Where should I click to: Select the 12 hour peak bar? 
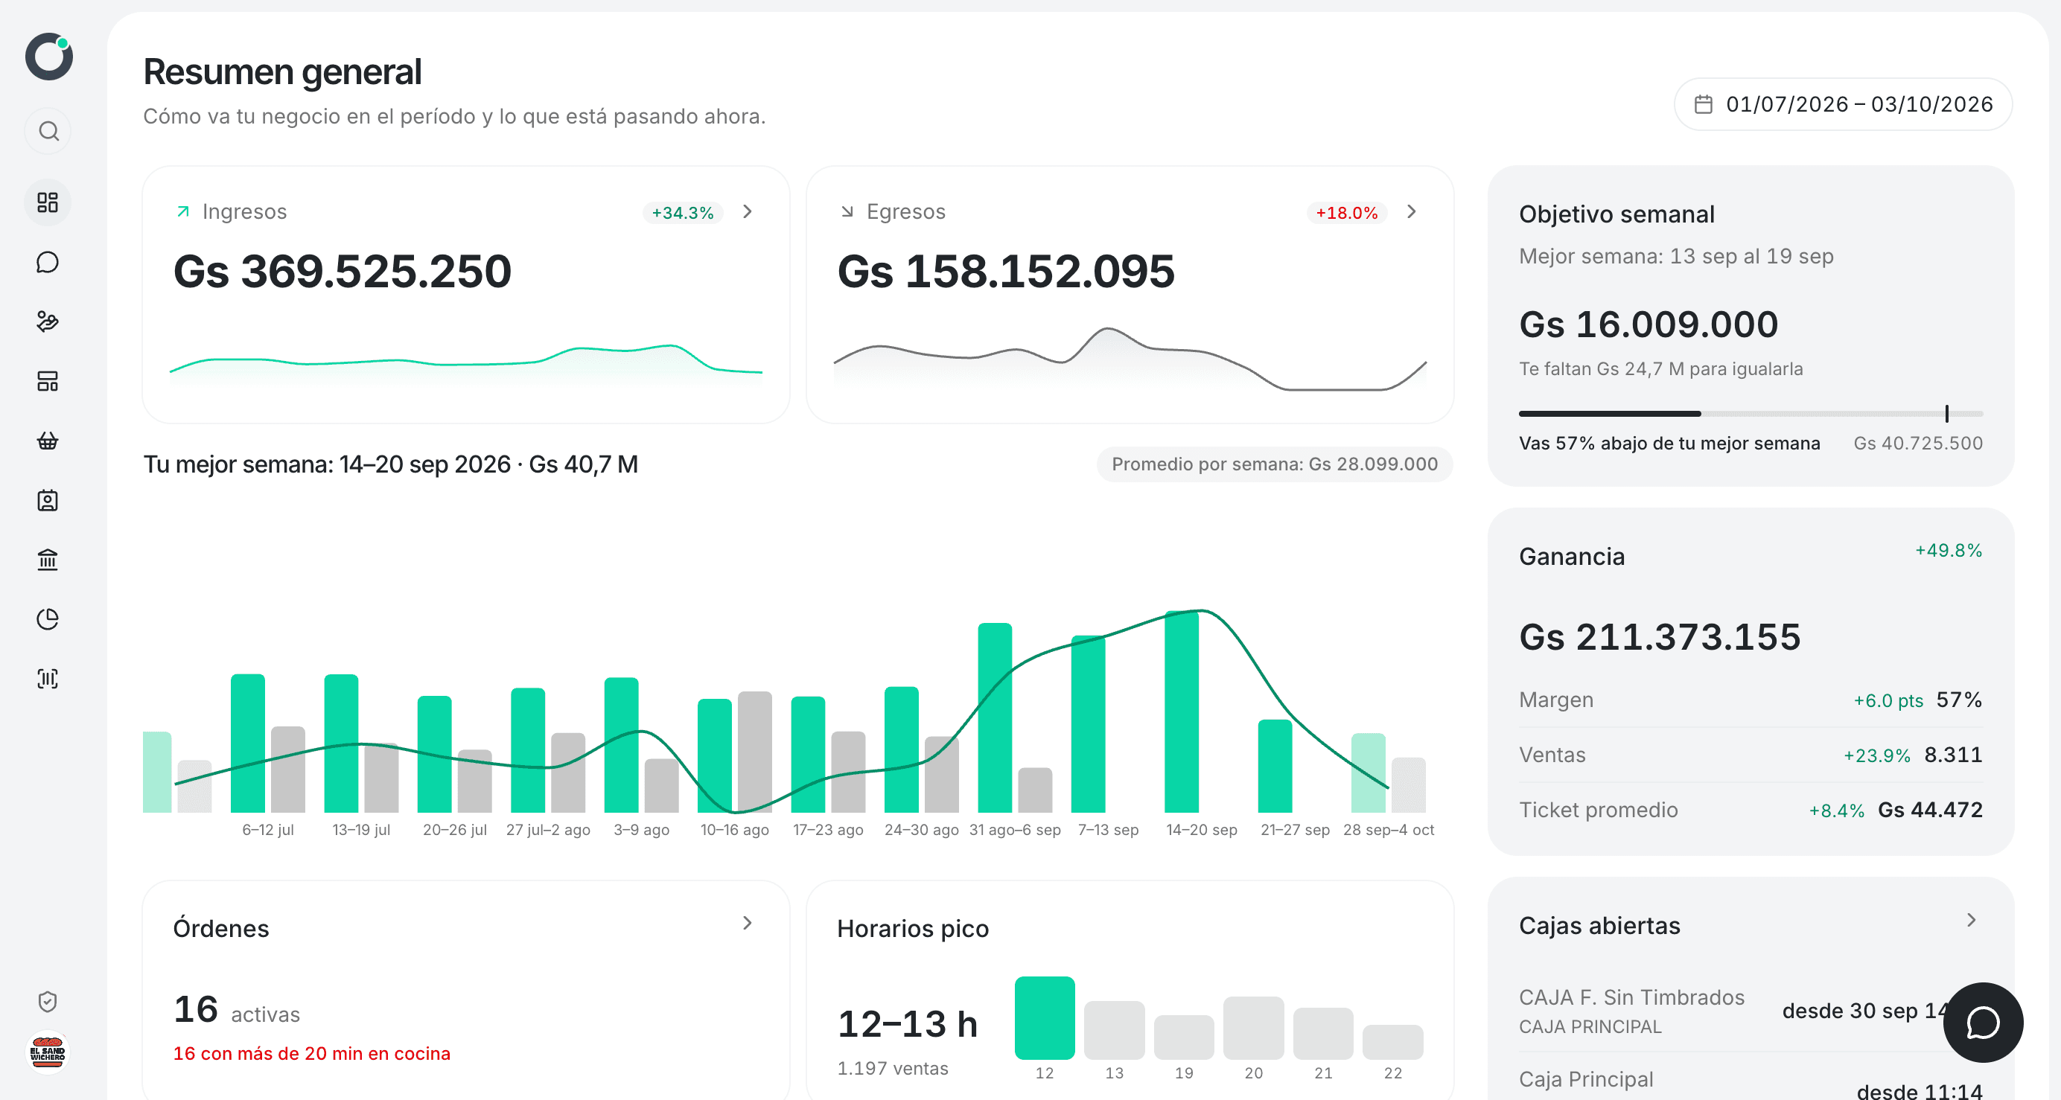click(1044, 1018)
